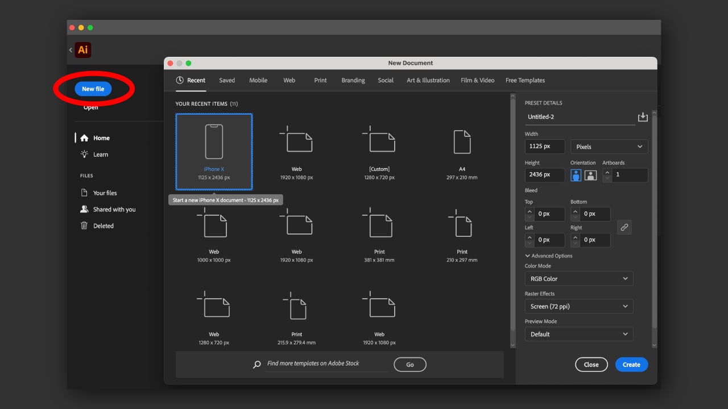Viewport: 728px width, 409px height.
Task: Click the Artboards stepper arrows
Action: [607, 175]
